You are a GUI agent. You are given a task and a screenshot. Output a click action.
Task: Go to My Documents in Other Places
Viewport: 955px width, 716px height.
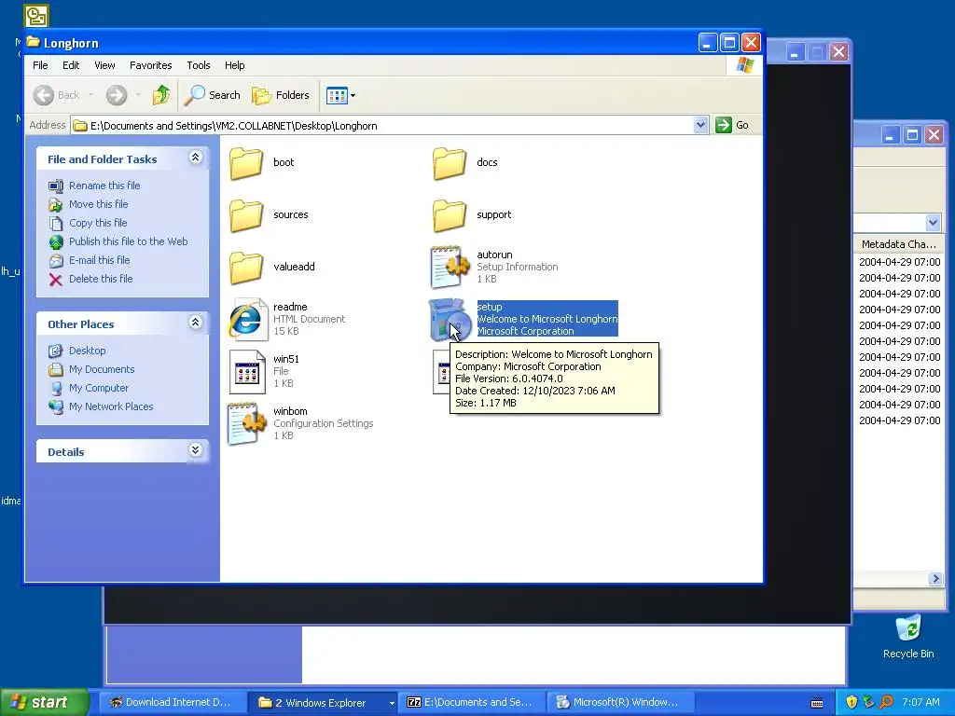click(102, 369)
